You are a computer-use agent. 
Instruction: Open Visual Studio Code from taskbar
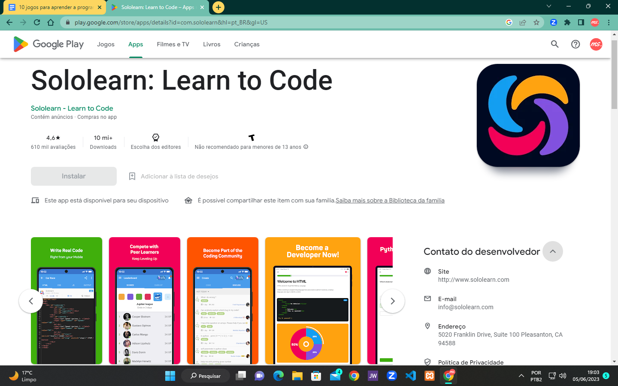(x=411, y=376)
